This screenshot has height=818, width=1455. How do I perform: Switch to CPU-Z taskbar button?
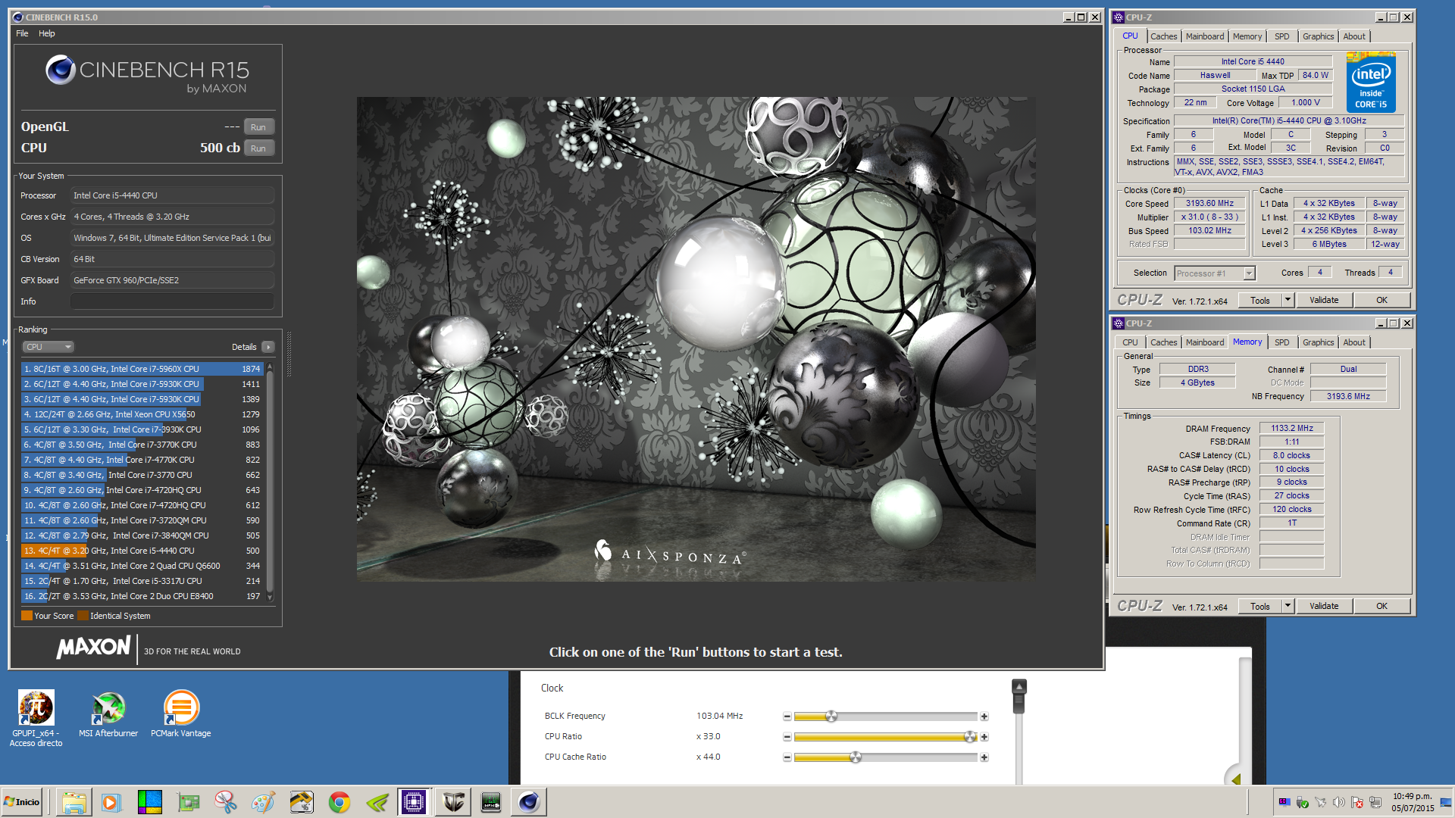coord(414,802)
